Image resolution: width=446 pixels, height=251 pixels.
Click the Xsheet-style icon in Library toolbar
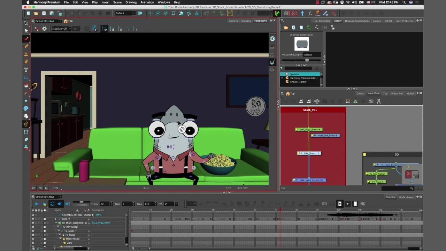[293, 28]
